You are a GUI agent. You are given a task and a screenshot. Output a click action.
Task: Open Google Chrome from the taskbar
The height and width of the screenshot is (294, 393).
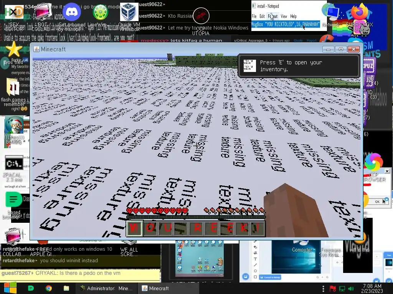49,288
